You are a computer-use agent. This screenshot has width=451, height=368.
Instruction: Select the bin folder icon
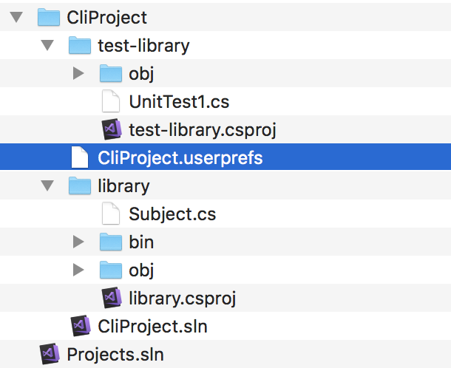[x=110, y=242]
